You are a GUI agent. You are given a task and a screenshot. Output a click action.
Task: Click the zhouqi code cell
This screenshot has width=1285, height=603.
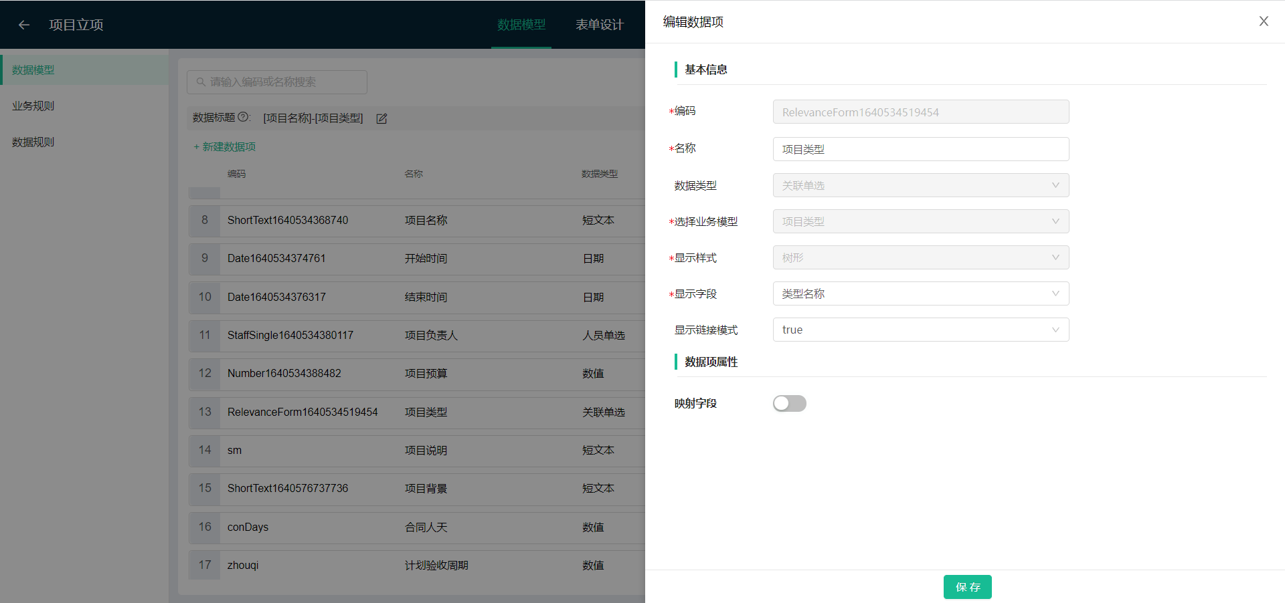pyautogui.click(x=243, y=566)
